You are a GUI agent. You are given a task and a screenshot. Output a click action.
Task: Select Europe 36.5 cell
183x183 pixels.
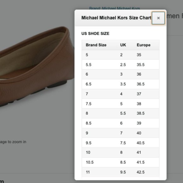(140, 84)
